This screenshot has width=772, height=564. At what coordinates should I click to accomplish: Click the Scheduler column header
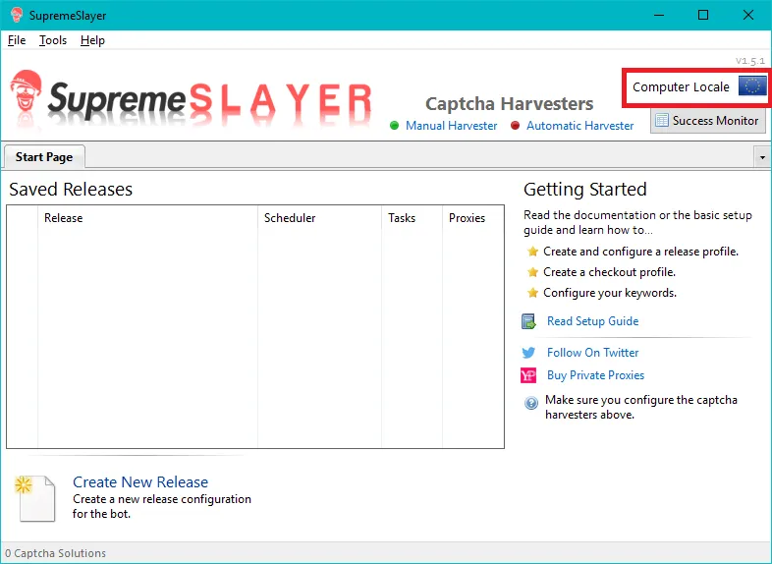click(x=319, y=218)
